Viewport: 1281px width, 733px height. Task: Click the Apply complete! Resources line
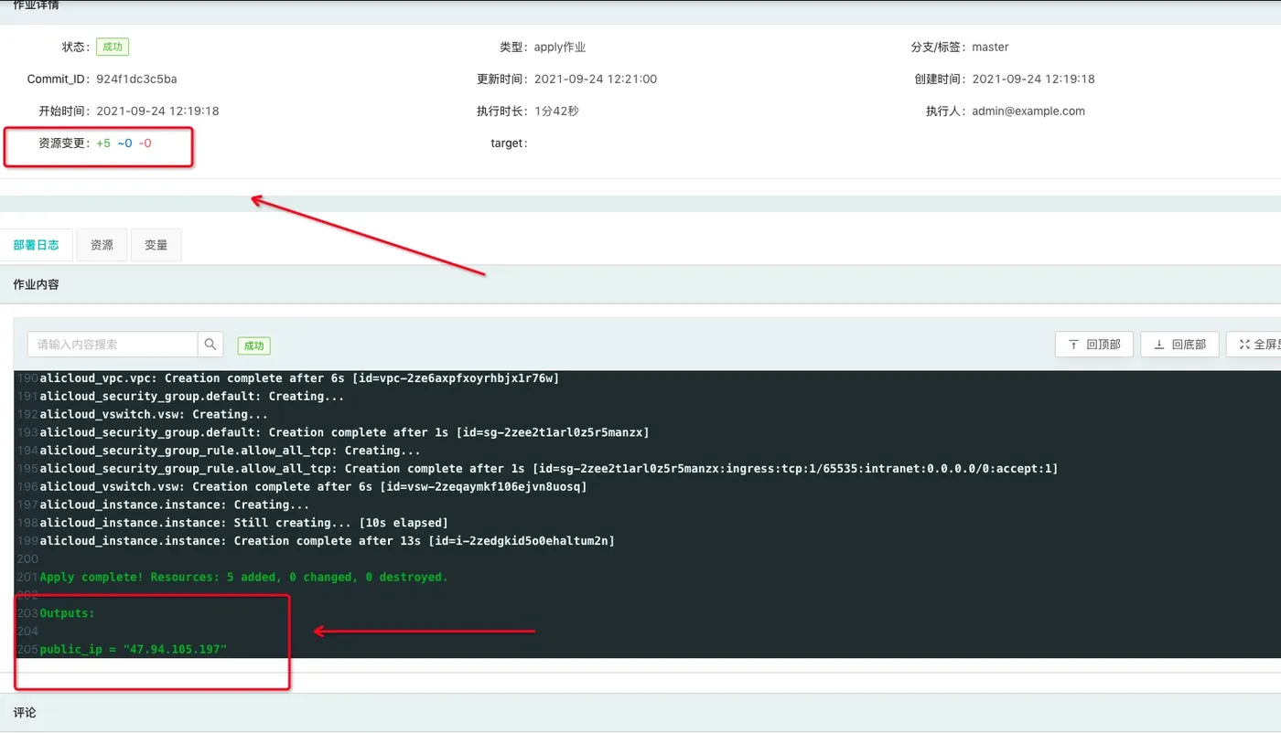243,577
